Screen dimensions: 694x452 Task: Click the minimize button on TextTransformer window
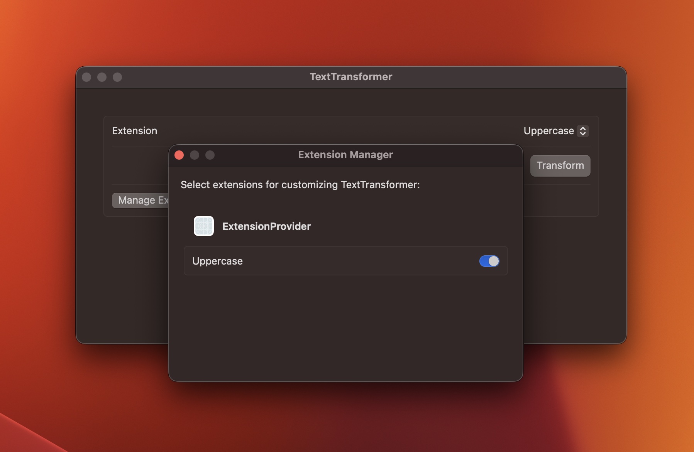click(102, 77)
